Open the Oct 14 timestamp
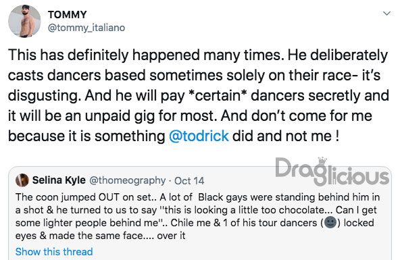Viewport: 400px width, 260px height. pyautogui.click(x=189, y=181)
